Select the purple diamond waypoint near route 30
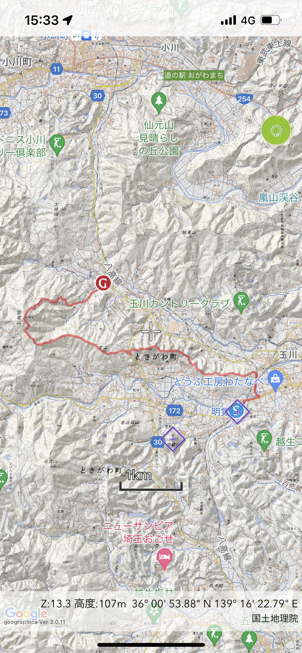Viewport: 302px width, 653px height. tap(173, 439)
